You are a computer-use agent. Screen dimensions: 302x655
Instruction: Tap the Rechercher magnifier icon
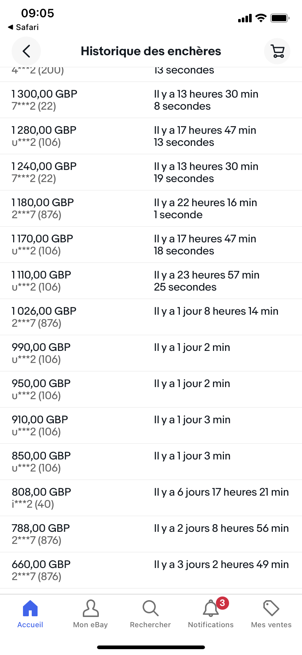click(150, 609)
